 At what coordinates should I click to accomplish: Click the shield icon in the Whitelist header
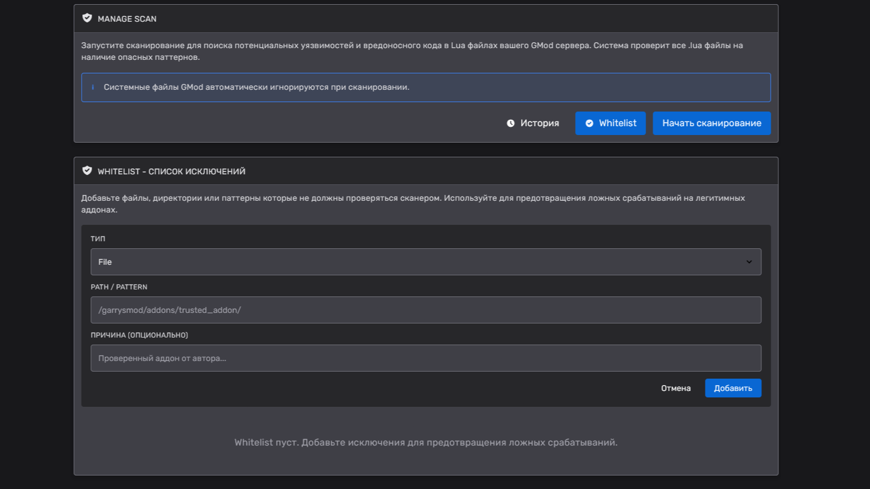coord(87,171)
